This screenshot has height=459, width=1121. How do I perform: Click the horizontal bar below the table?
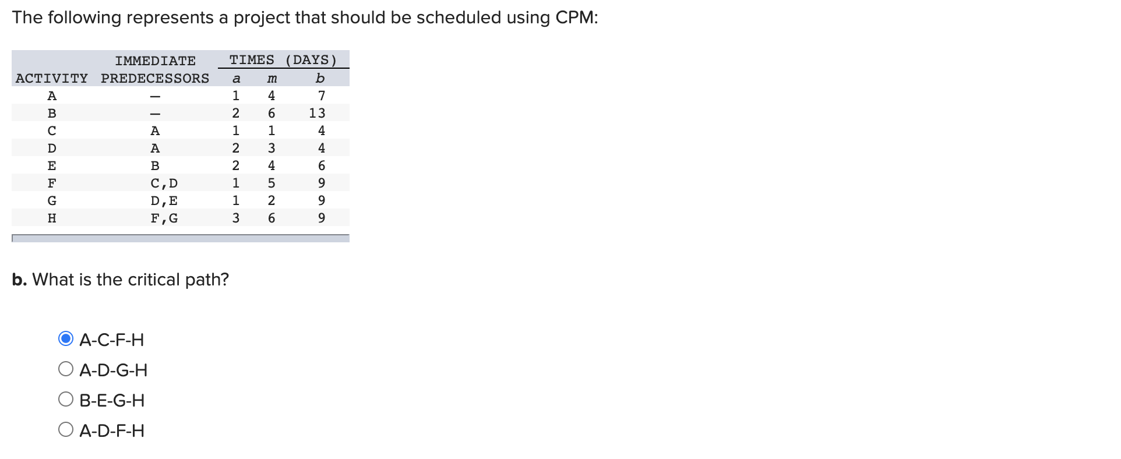coord(181,238)
